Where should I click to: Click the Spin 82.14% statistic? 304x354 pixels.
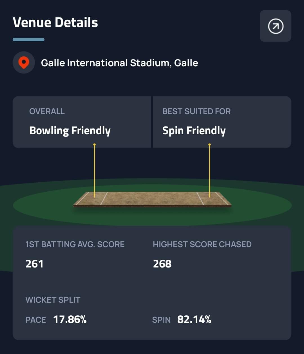coord(194,320)
